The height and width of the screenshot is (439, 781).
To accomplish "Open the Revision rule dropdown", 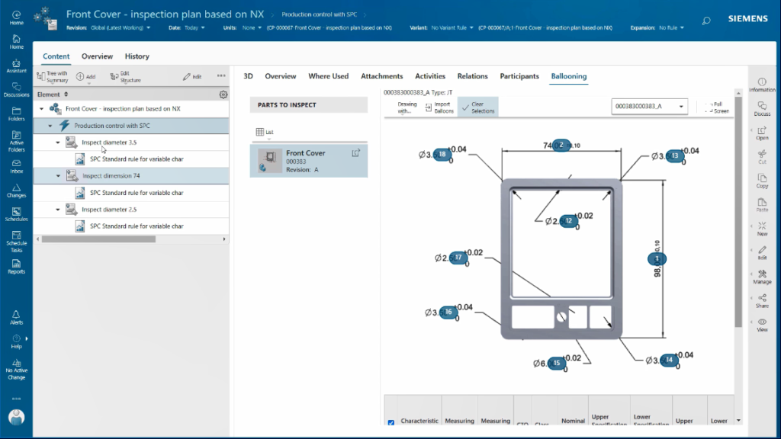I will (120, 28).
